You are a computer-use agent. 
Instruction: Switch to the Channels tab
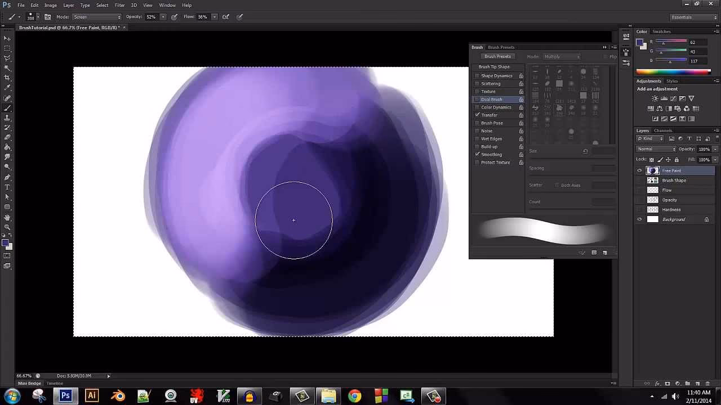[x=663, y=130]
